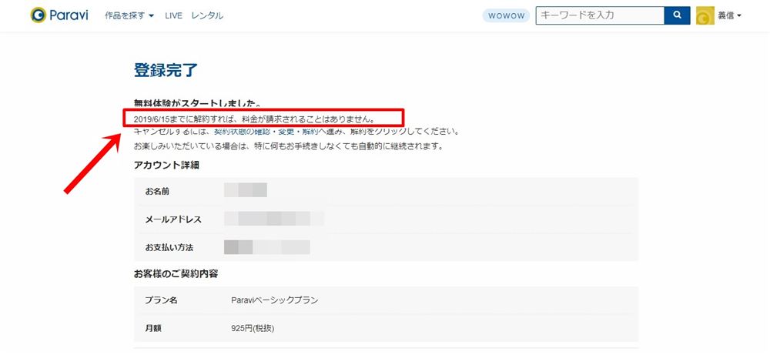Focus the キーワードを入力 search field

click(x=600, y=15)
